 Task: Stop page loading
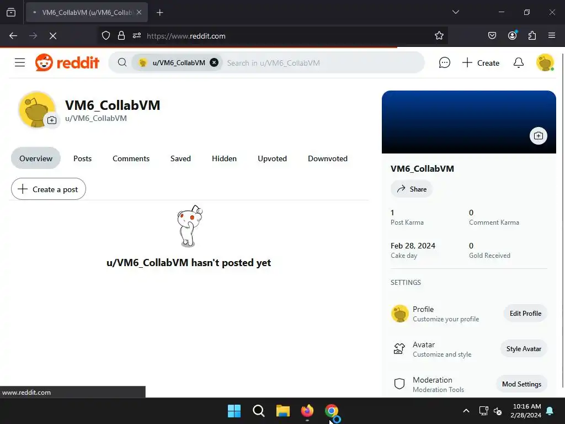click(x=53, y=36)
